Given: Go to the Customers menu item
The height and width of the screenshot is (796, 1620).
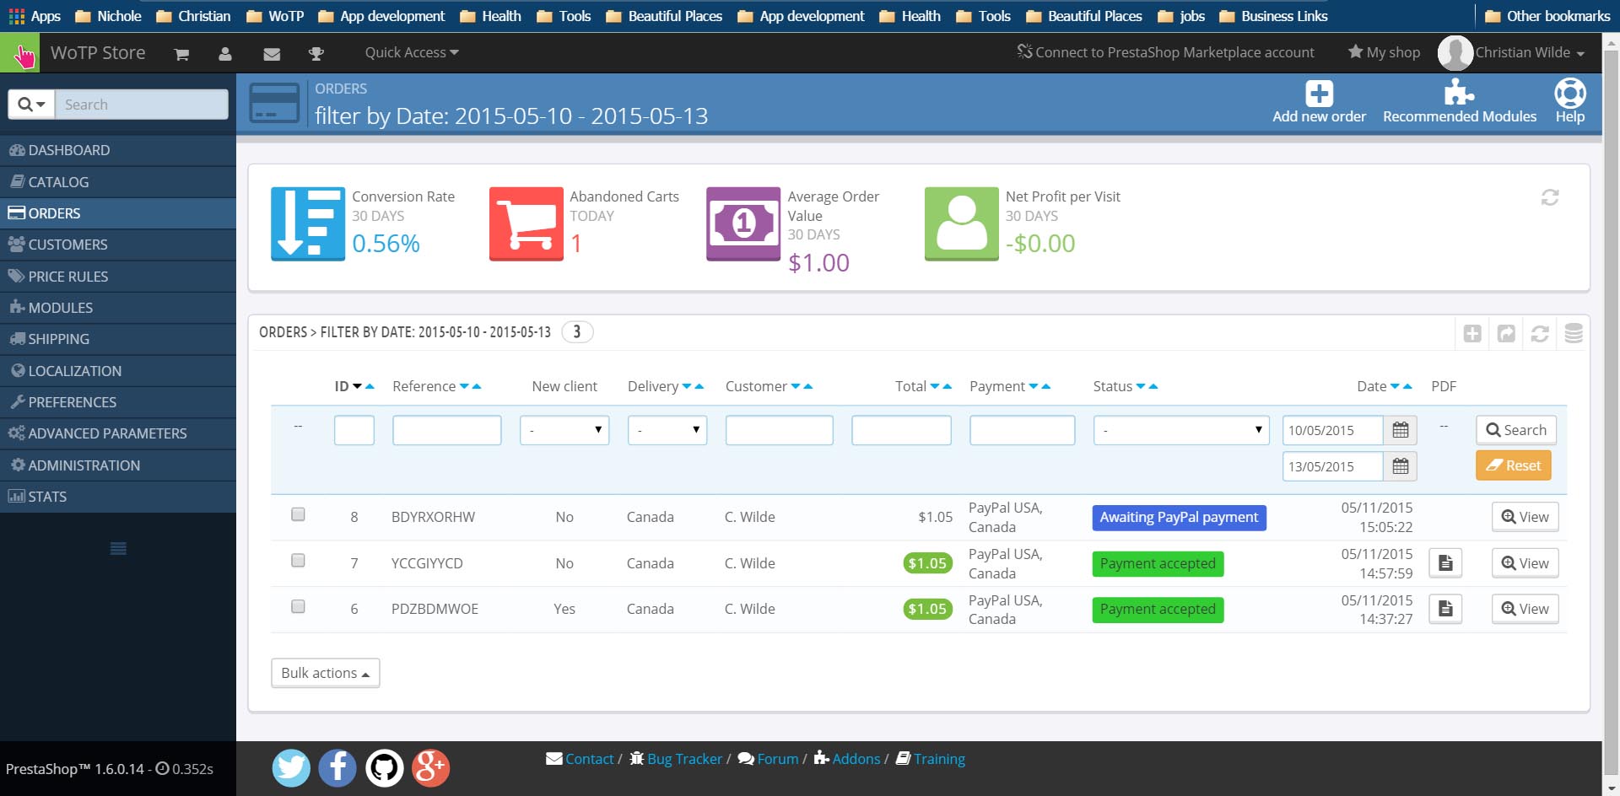Looking at the screenshot, I should (118, 245).
